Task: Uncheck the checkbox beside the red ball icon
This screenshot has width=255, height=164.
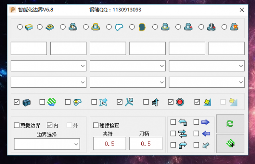Action: [171, 102]
